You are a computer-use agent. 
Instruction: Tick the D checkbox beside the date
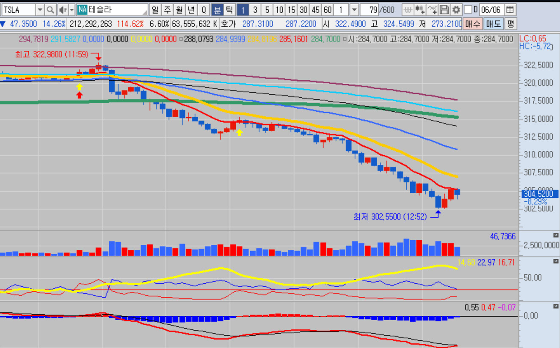[468, 10]
